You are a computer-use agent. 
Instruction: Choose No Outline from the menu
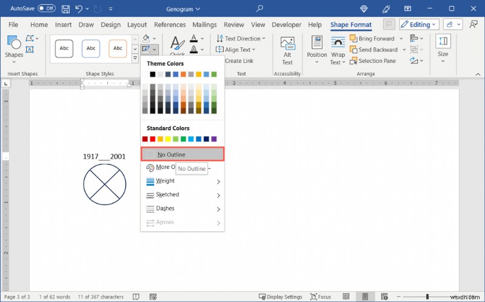[182, 154]
